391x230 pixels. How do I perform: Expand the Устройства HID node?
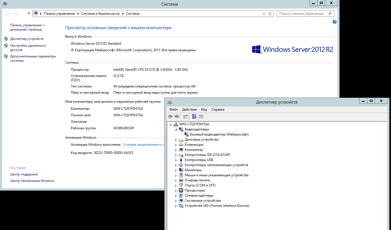click(x=176, y=206)
